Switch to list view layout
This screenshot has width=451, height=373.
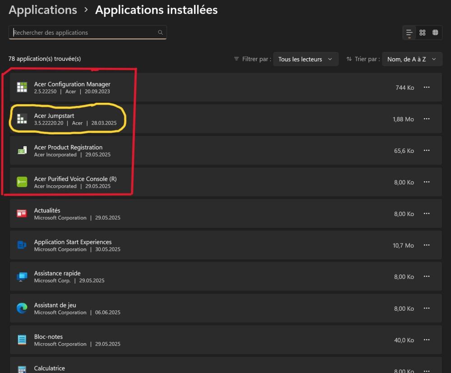point(409,32)
